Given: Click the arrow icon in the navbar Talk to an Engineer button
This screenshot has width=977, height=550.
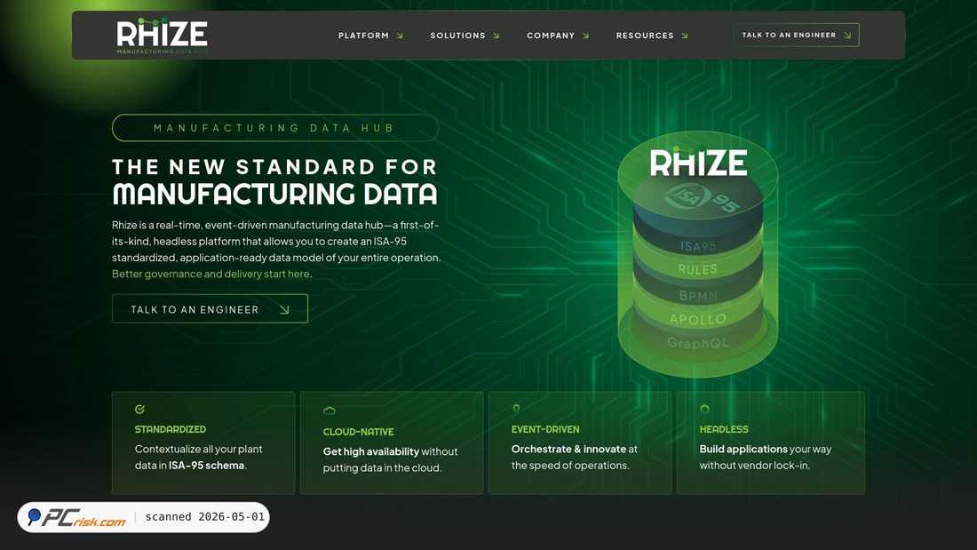Looking at the screenshot, I should (x=847, y=36).
